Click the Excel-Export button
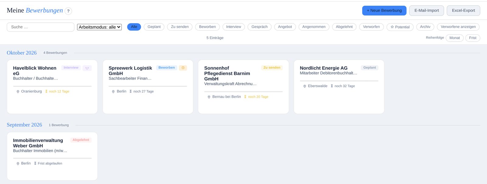 pos(463,11)
